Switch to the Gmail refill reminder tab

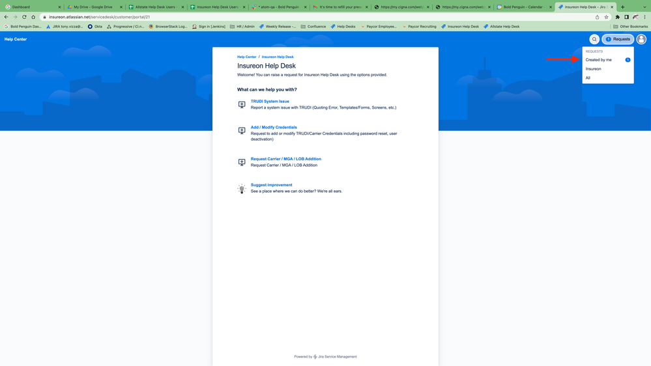(x=340, y=7)
